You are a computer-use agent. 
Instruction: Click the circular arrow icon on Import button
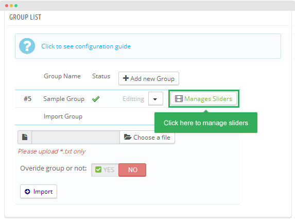click(27, 192)
